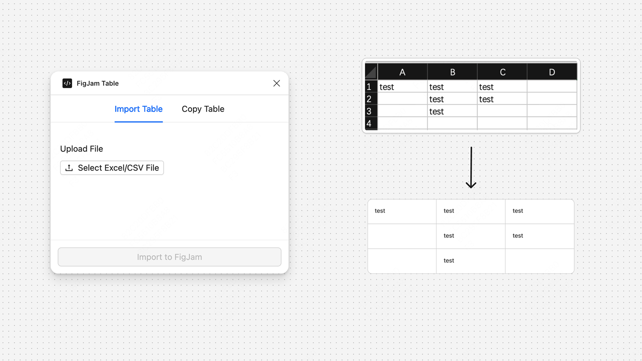Click first-row middle test cell in FigJam table
The height and width of the screenshot is (361, 642).
coord(471,212)
